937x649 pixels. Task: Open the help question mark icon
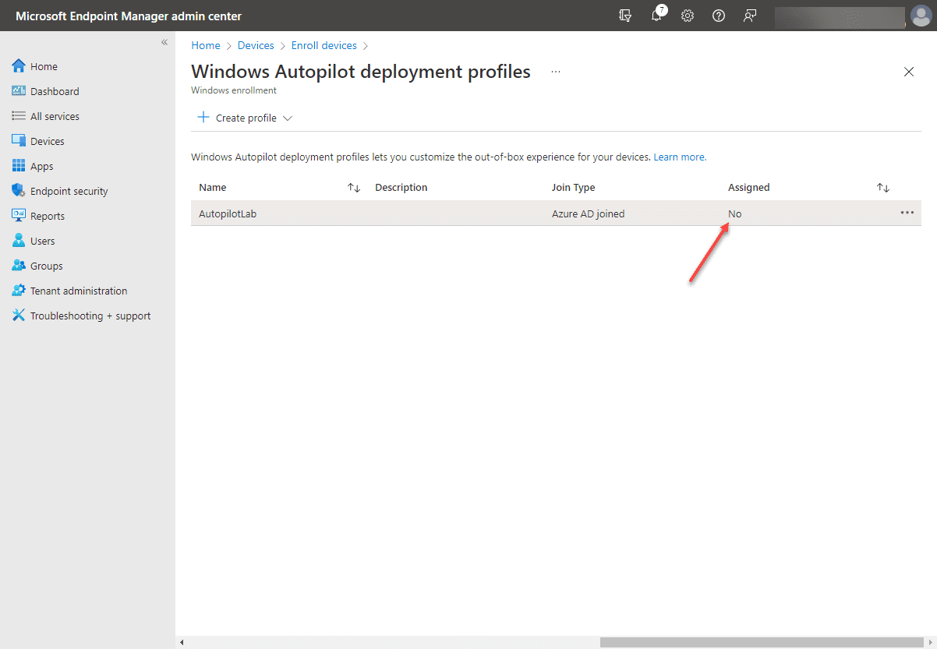(x=718, y=16)
